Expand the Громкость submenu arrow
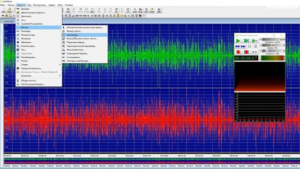Viewport: 300px width, 169px height. (x=60, y=76)
